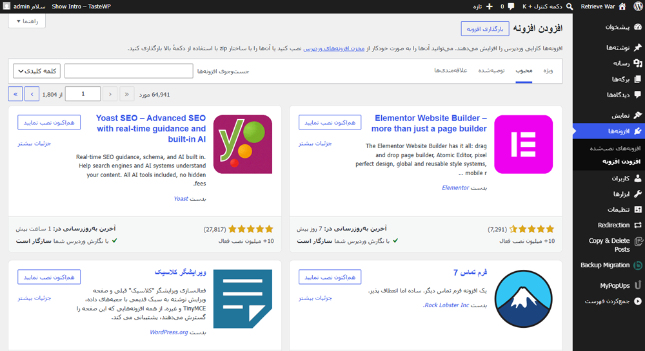Click the Contact Form 7 mountain logo
This screenshot has width=645, height=351.
click(523, 298)
